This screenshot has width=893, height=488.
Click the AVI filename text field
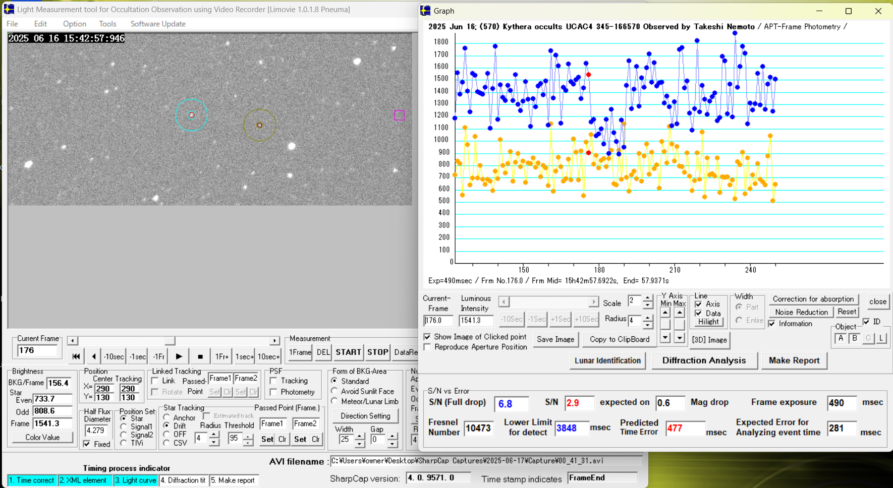[x=486, y=461]
